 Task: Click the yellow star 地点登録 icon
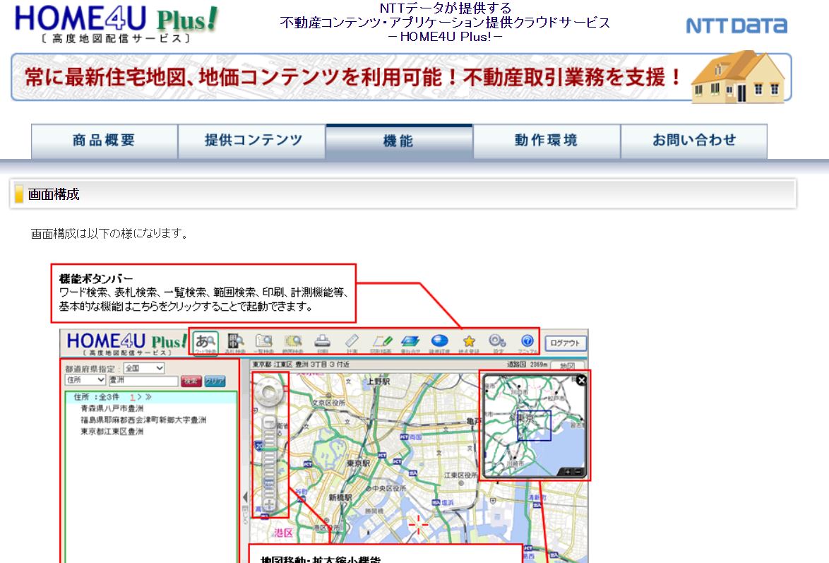click(469, 343)
